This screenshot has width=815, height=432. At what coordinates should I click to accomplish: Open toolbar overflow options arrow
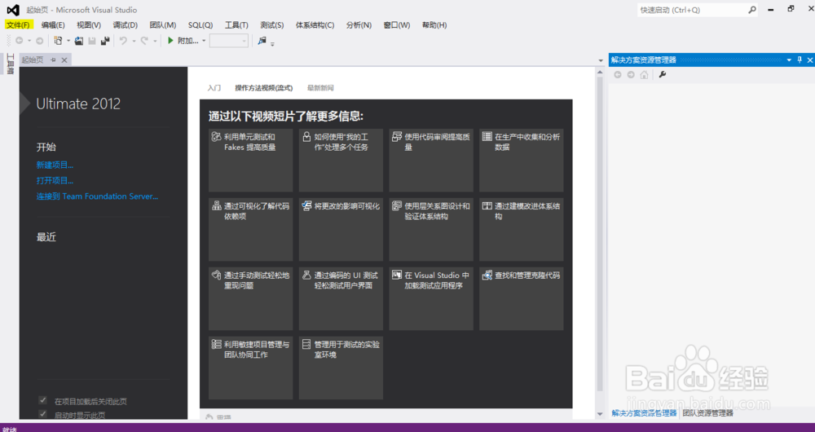pyautogui.click(x=272, y=44)
